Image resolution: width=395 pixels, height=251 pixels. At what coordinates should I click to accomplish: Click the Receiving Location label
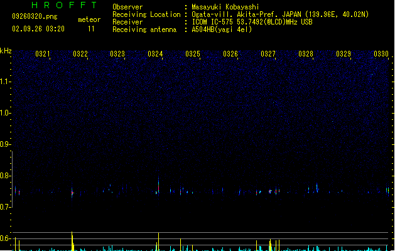point(146,14)
